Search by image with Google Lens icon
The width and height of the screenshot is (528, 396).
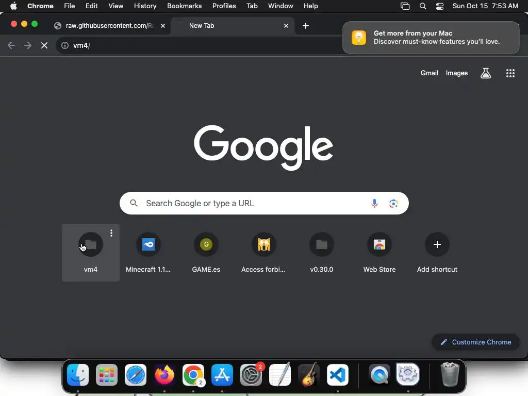coord(393,203)
